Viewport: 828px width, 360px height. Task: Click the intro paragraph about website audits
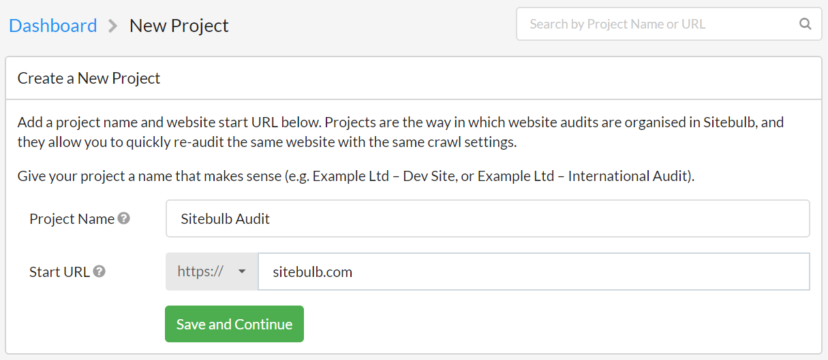click(401, 132)
